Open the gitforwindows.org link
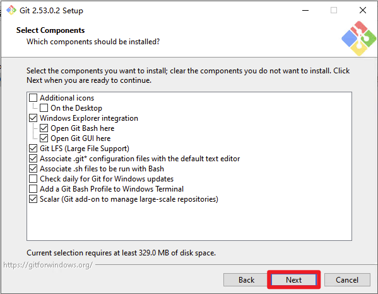 point(48,265)
